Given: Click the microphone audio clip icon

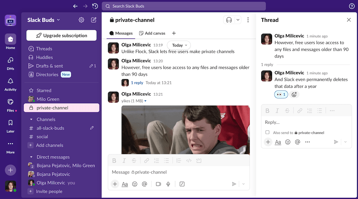Looking at the screenshot, I should point(168,184).
